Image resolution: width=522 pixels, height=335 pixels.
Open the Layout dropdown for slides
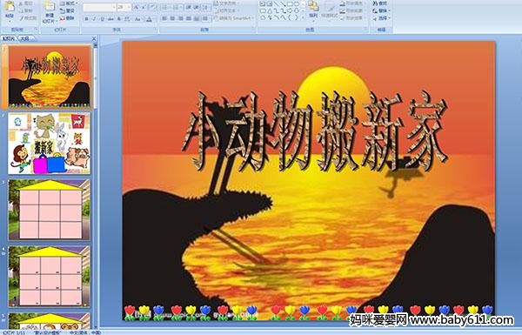(x=69, y=3)
